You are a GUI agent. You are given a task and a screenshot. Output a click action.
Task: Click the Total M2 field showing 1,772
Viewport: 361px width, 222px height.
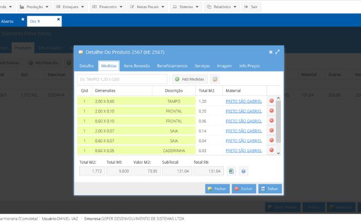coord(92,171)
